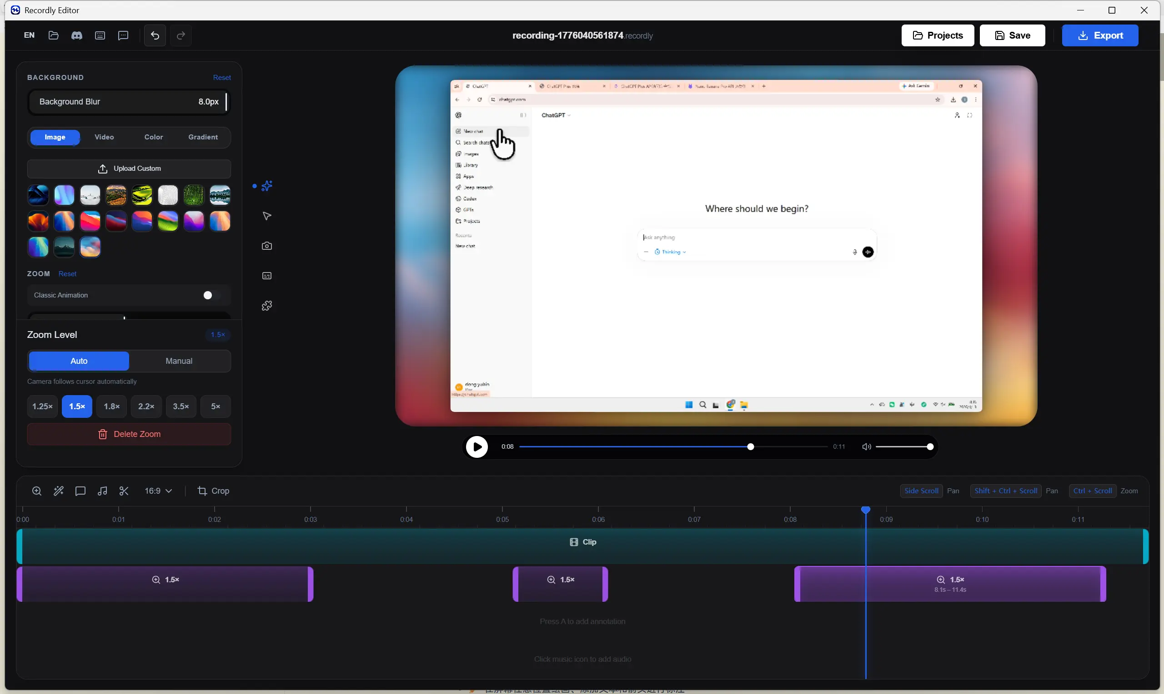Open project folder icon in header
Viewport: 1164px width, 694px height.
pos(53,35)
